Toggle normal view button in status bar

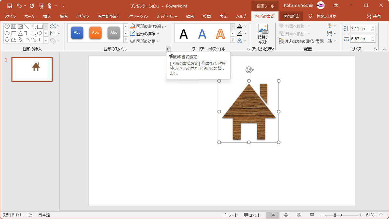click(x=273, y=215)
